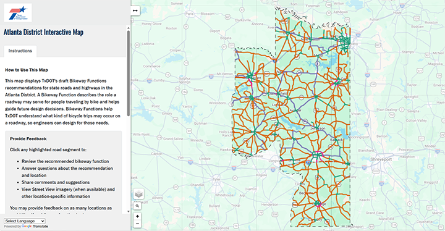Click the Commerce label on map
Screen dimensions: 445x231
pos(151,66)
